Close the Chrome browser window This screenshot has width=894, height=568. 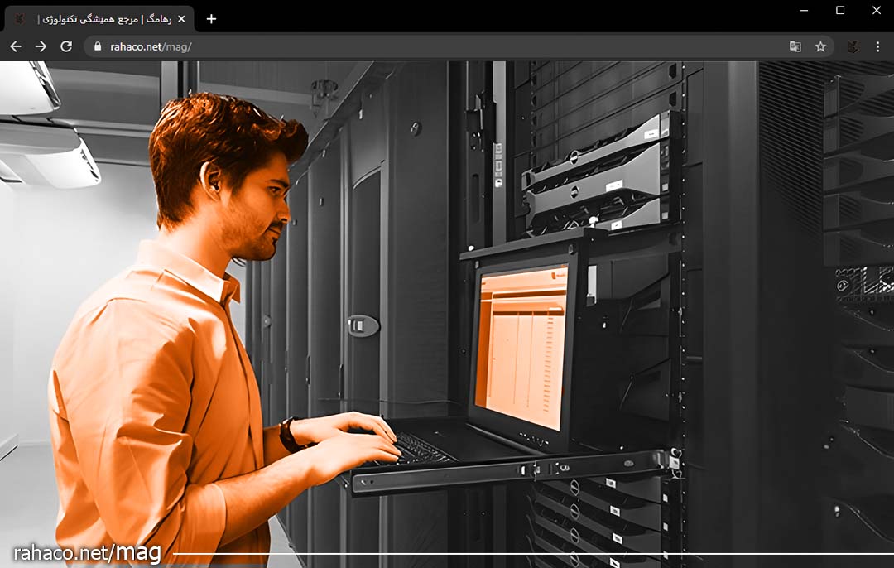point(877,10)
